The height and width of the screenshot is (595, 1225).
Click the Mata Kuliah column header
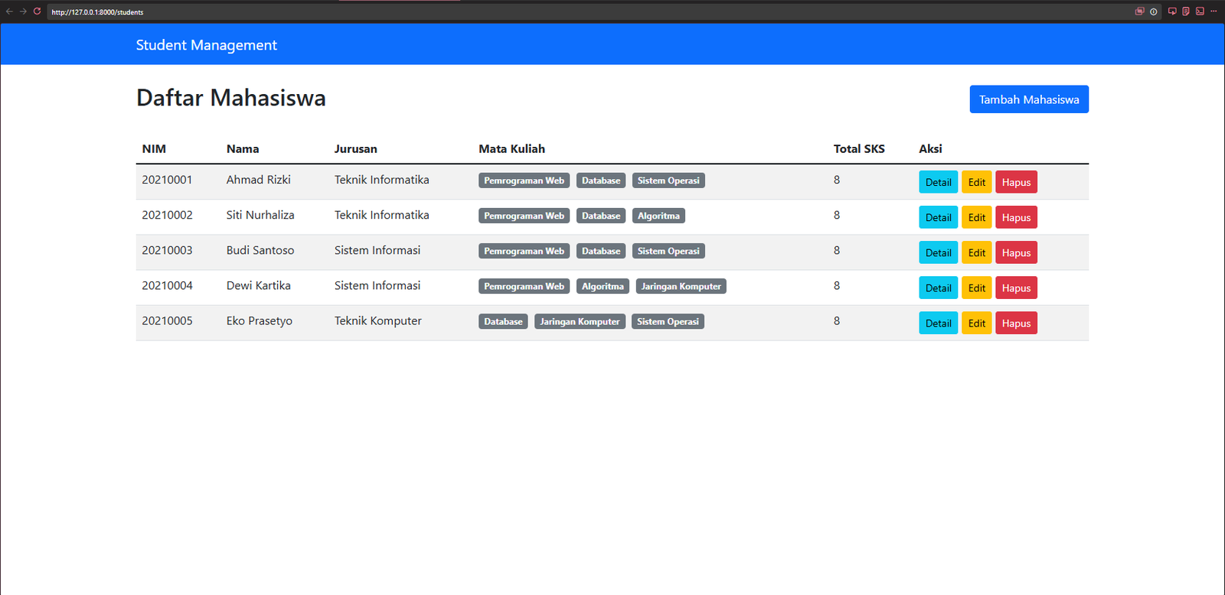click(x=512, y=149)
